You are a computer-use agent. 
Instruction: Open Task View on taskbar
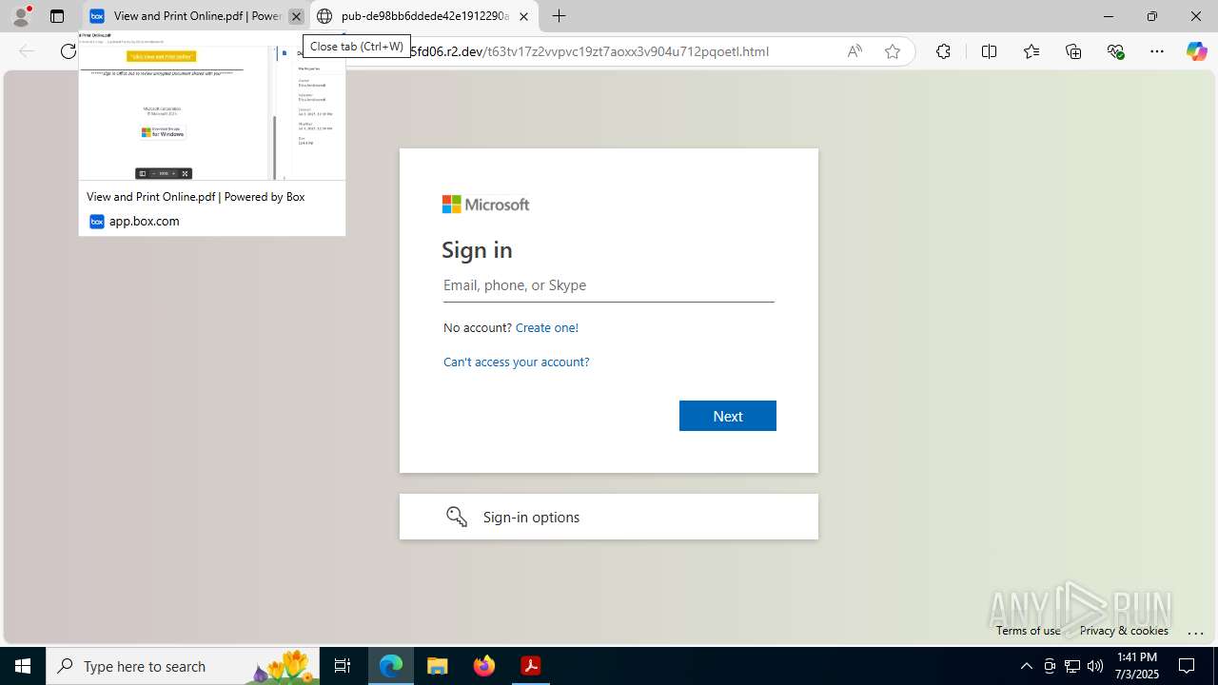pos(343,666)
